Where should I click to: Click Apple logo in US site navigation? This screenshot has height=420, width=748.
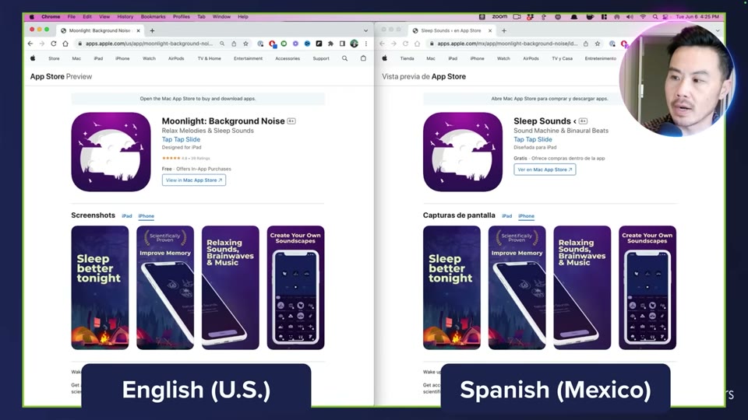click(x=33, y=58)
